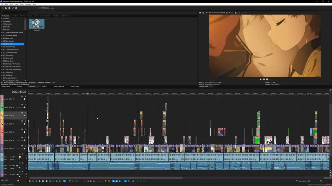Expand the Overlays dropdown arrow in preview
Viewport: 332px width, 186px height.
click(x=230, y=13)
